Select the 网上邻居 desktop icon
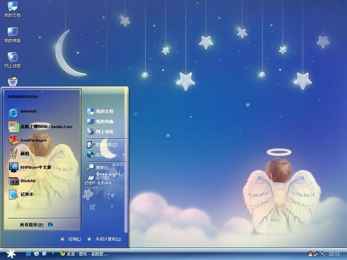 click(x=12, y=60)
